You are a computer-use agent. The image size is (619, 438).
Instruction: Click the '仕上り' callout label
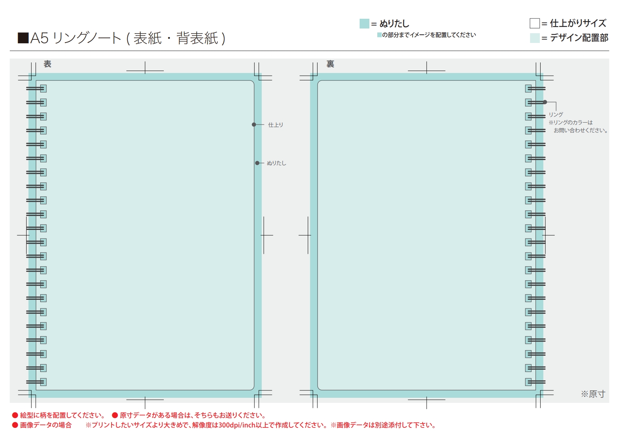(x=276, y=125)
